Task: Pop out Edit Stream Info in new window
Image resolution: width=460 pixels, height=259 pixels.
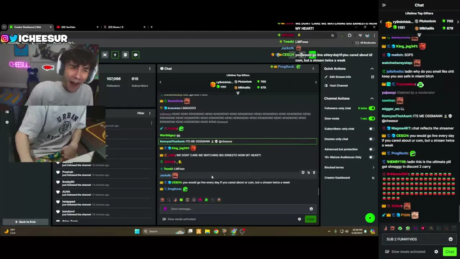Action: pos(372,77)
